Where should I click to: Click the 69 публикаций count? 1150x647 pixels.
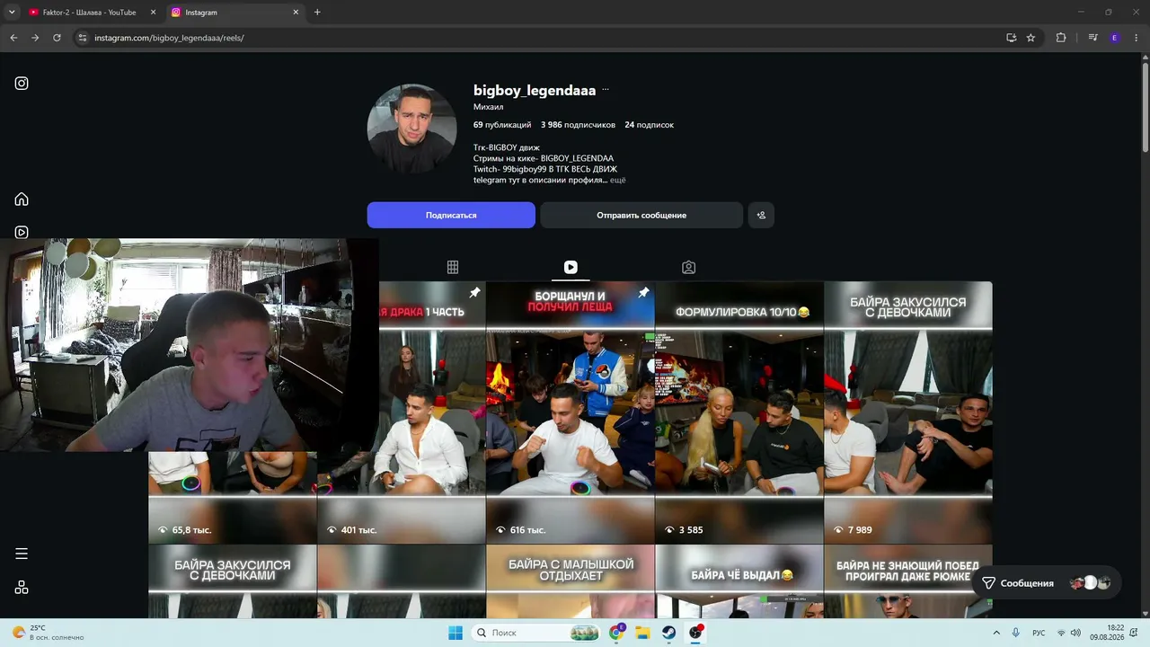[x=502, y=125]
